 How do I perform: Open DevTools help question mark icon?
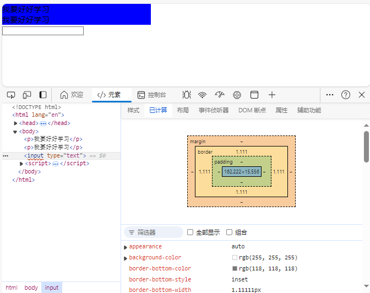[x=346, y=95]
